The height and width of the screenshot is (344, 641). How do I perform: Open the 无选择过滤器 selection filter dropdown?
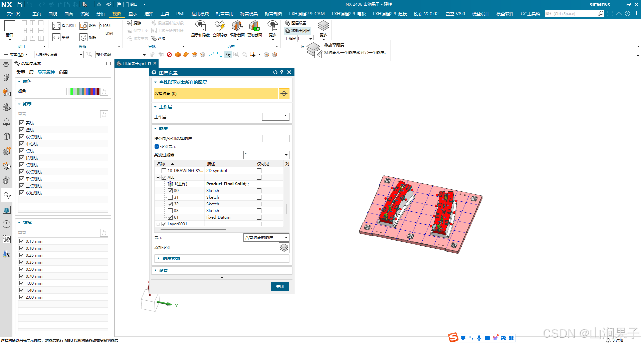(59, 55)
